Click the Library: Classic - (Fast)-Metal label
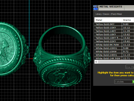This screenshot has height=101, width=134. [109, 14]
